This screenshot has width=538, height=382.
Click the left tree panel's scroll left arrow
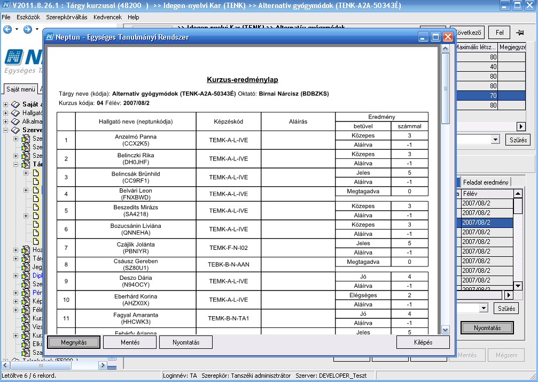[5, 365]
